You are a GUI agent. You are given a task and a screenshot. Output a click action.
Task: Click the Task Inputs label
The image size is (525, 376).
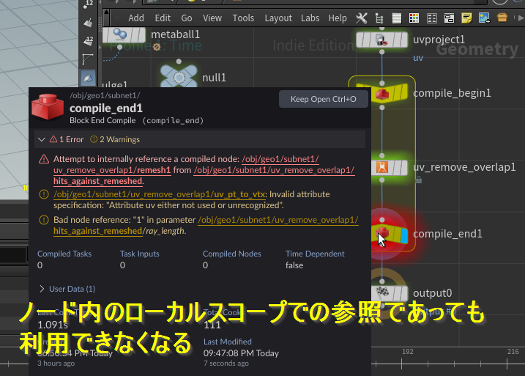point(140,254)
